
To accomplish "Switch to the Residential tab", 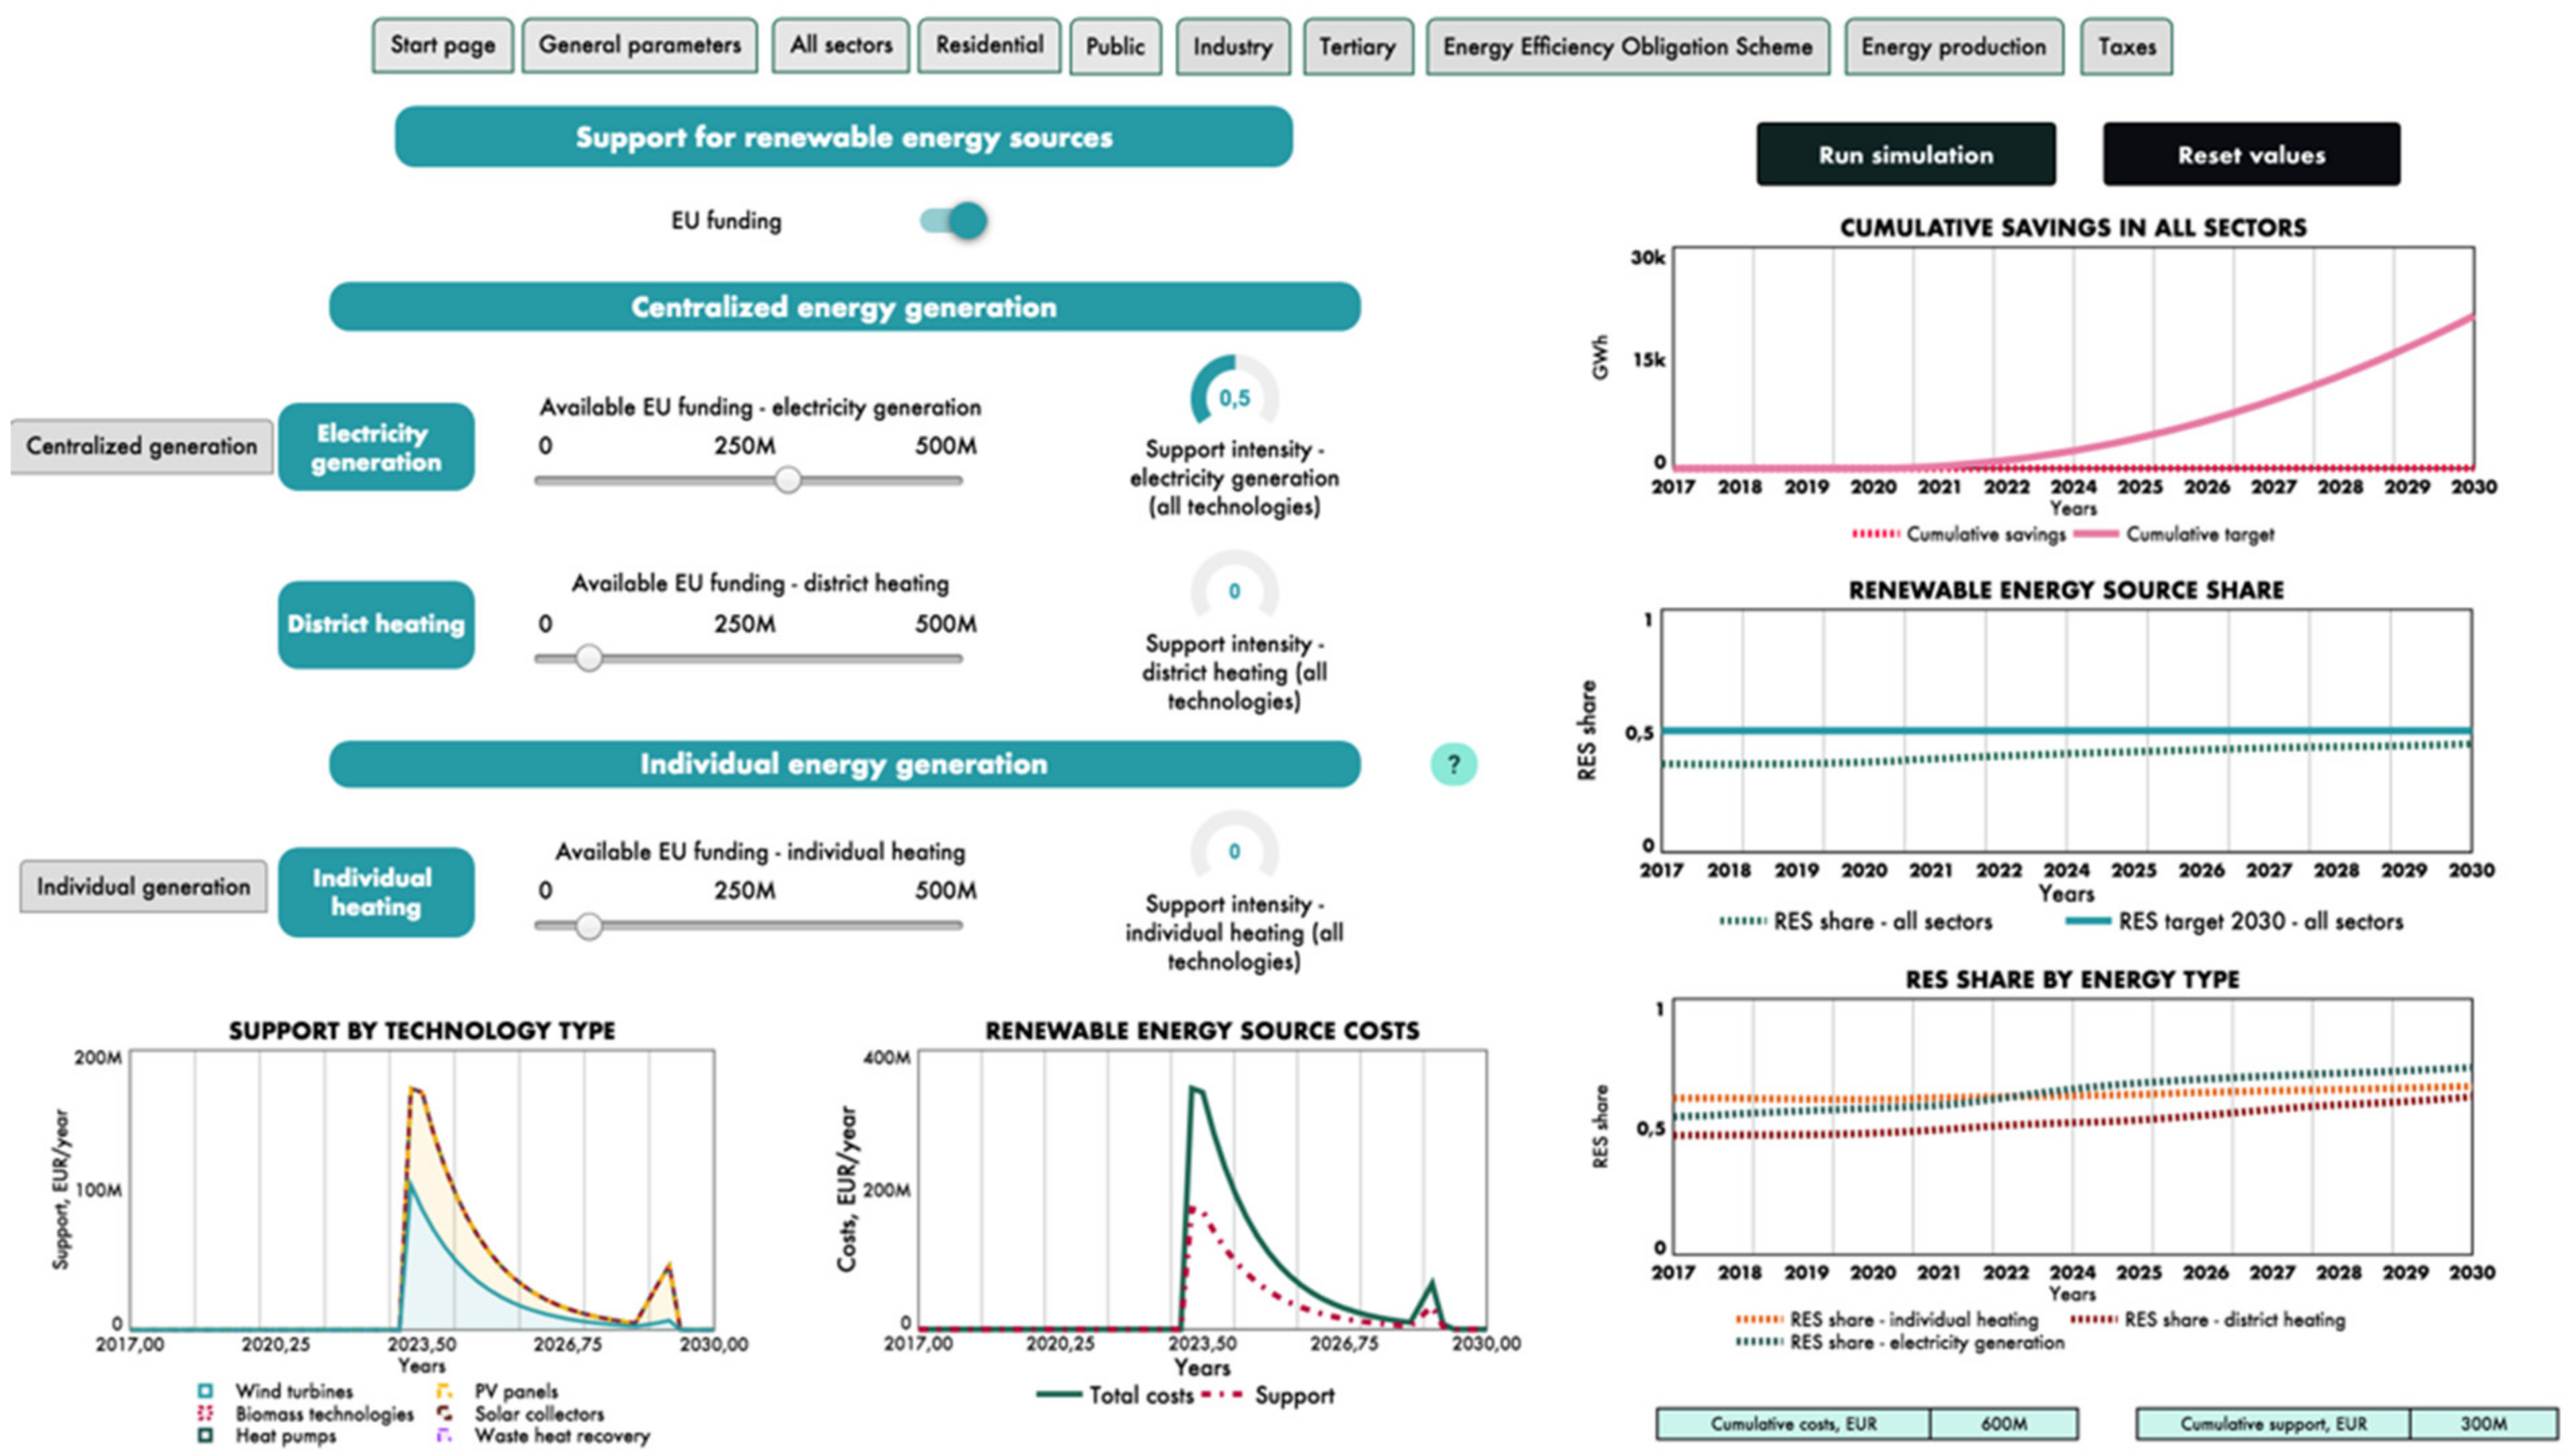I will [x=989, y=46].
